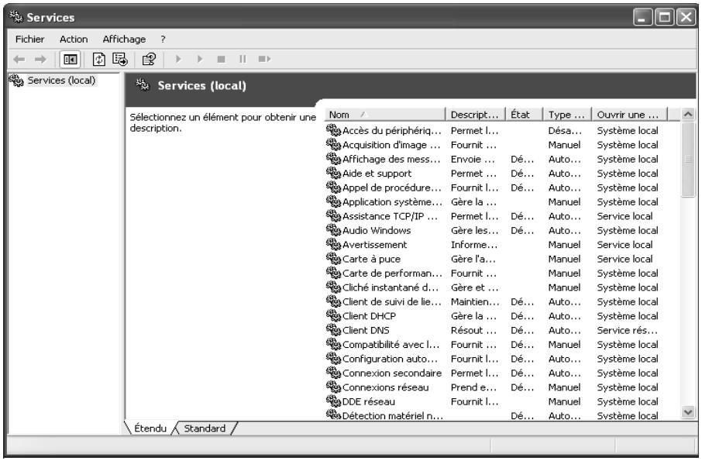This screenshot has width=702, height=461.
Task: Click the gear icon of Audio Windows
Action: pyautogui.click(x=333, y=230)
